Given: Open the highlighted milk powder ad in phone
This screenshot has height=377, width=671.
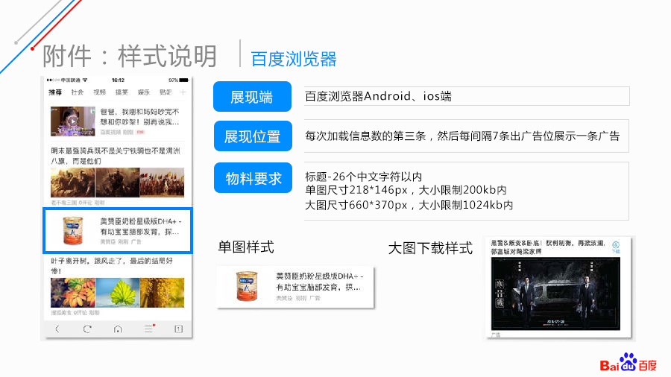Looking at the screenshot, I should click(x=118, y=230).
